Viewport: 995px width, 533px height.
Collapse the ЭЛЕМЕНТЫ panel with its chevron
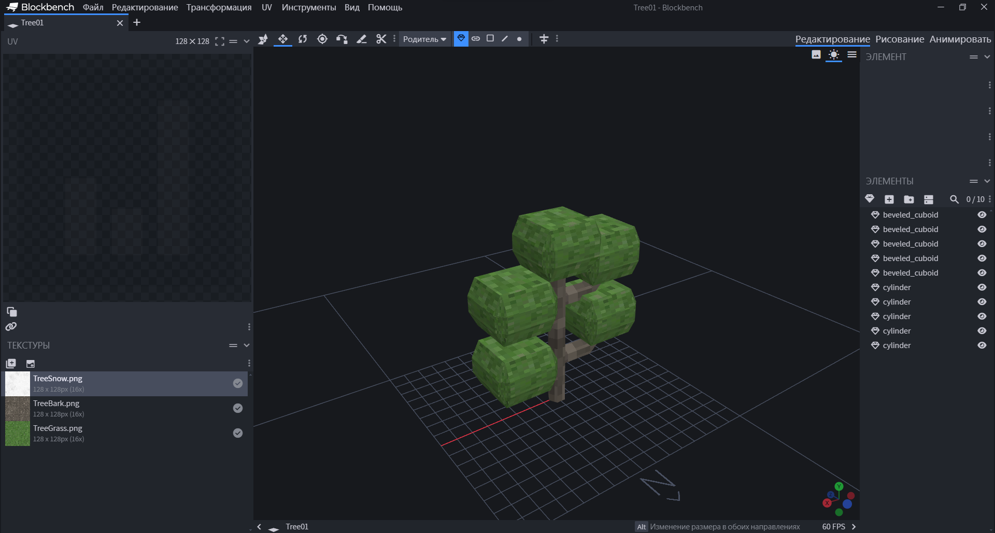click(987, 181)
